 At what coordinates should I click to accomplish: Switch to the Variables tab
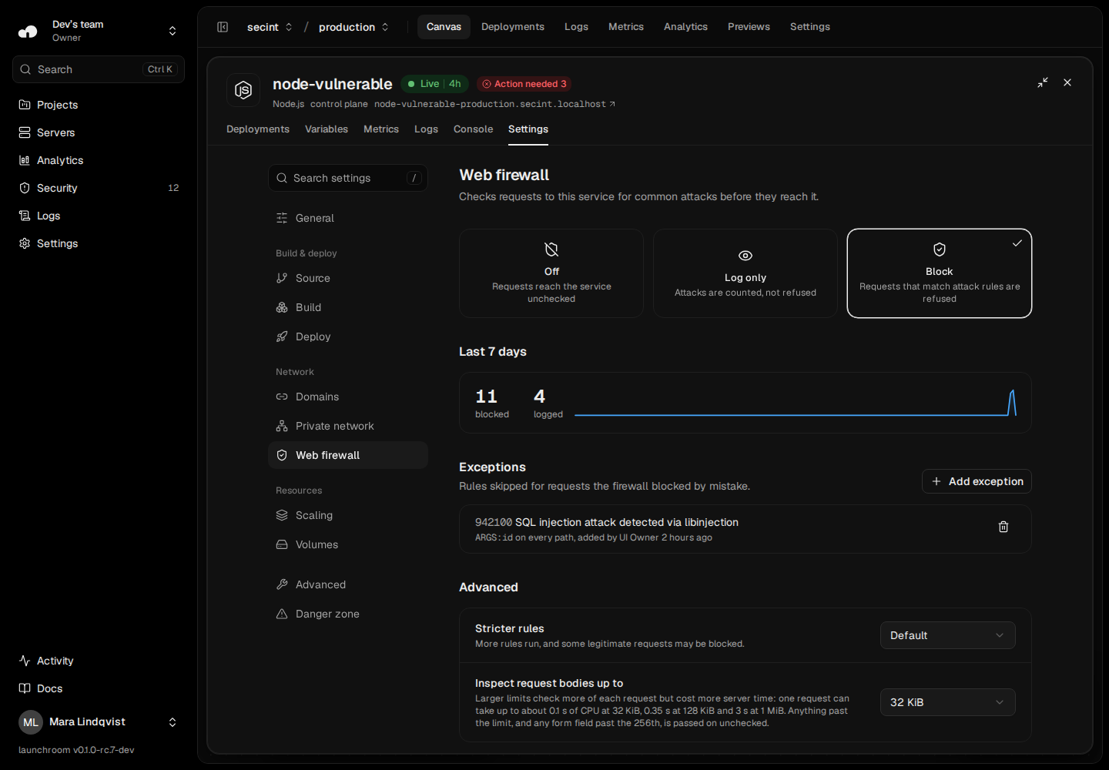[x=327, y=129]
